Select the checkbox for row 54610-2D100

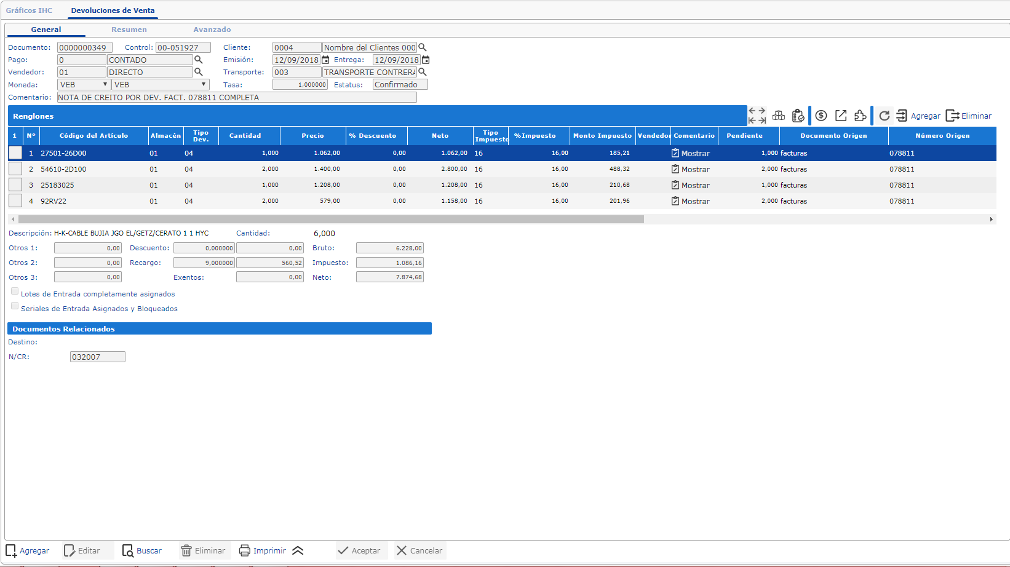click(x=15, y=169)
